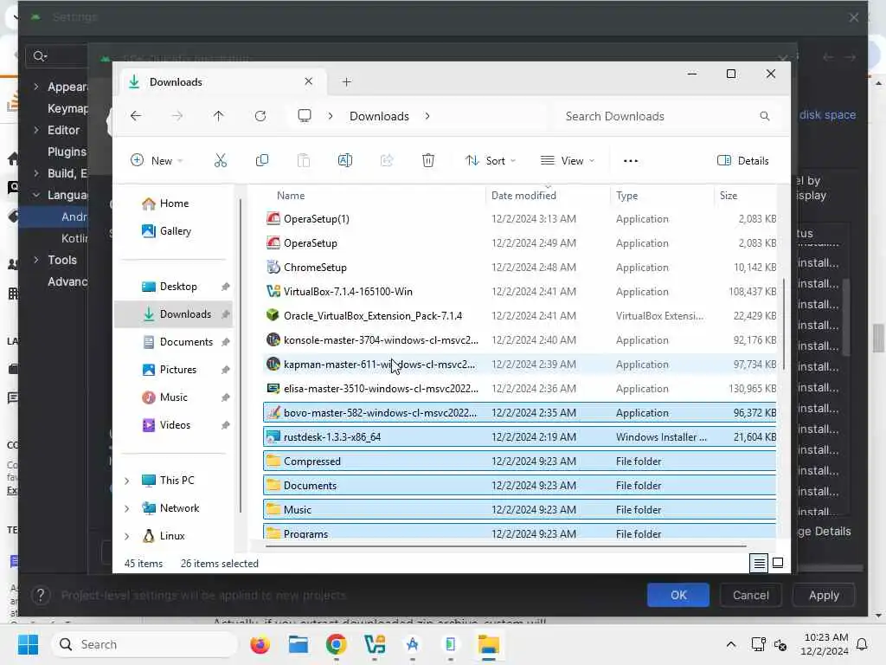Open VirtualBox from the taskbar

point(375,644)
